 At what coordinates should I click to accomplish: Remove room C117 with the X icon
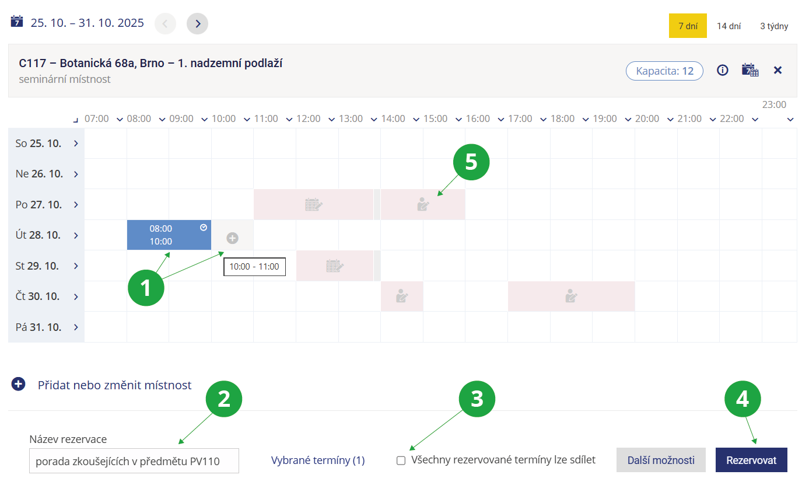coord(778,71)
